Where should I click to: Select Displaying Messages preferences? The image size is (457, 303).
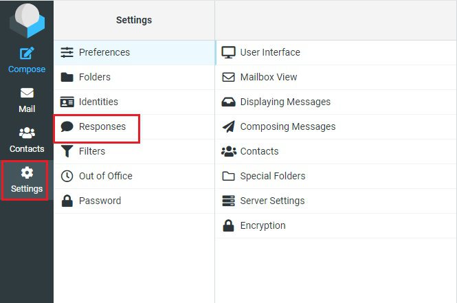(336, 102)
